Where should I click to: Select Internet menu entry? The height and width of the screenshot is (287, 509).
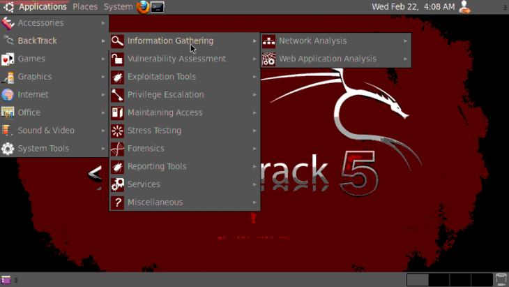pos(54,94)
